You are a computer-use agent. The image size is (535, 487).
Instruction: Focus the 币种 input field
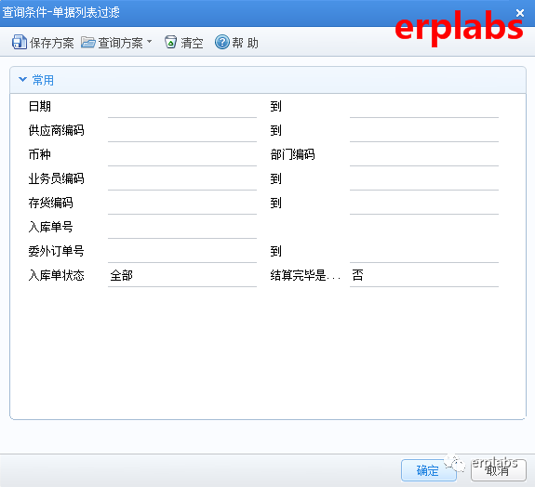pyautogui.click(x=182, y=154)
